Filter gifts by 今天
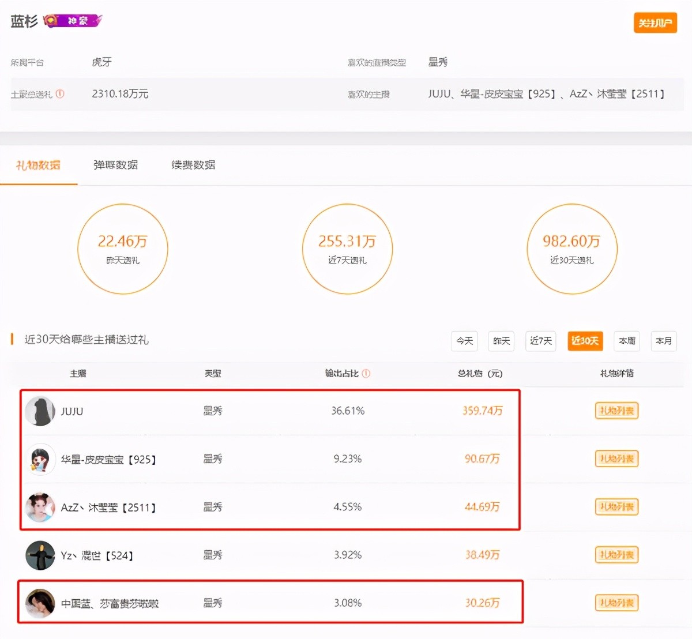Viewport: 692px width, 639px height. click(464, 341)
